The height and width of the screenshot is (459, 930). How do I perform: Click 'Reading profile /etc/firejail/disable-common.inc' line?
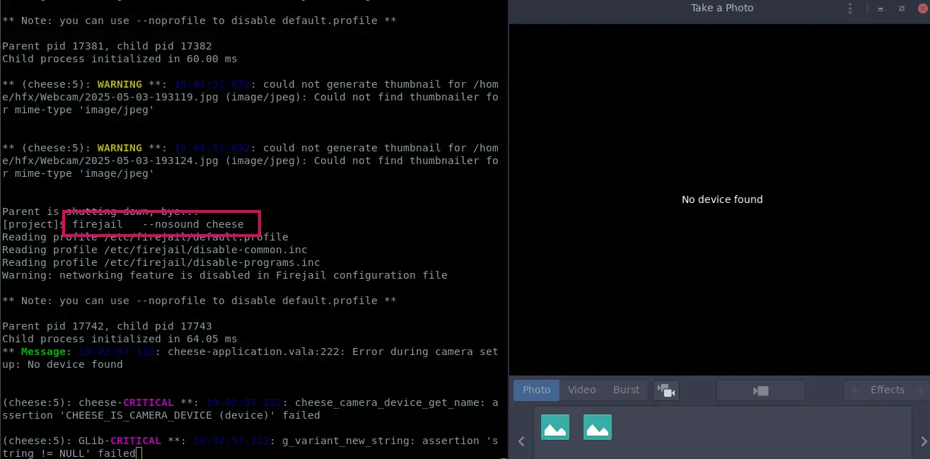155,250
